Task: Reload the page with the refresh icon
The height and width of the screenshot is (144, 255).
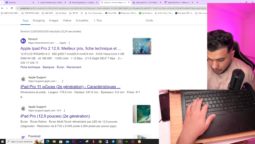Action: coord(12,8)
